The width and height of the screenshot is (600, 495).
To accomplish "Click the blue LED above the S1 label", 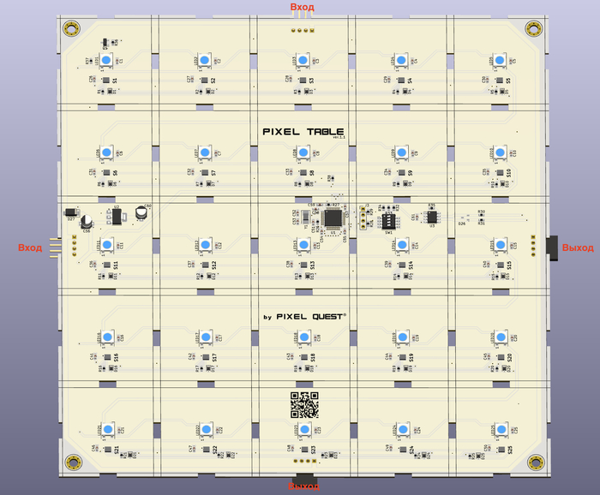I will pyautogui.click(x=107, y=59).
